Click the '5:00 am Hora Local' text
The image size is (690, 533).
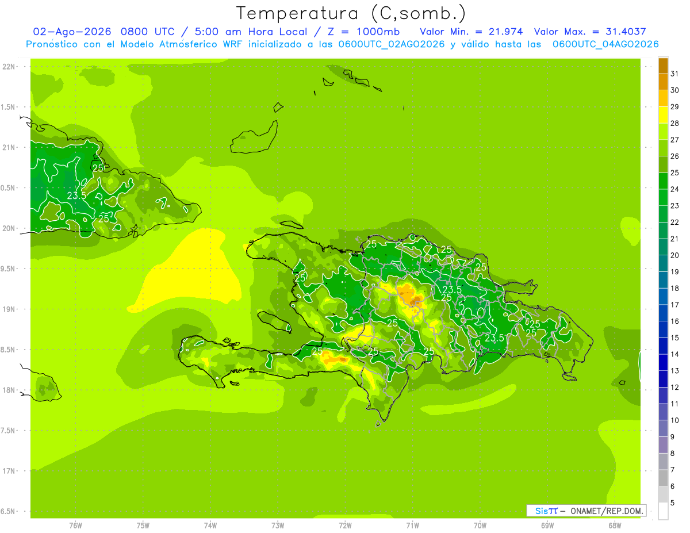click(x=252, y=32)
